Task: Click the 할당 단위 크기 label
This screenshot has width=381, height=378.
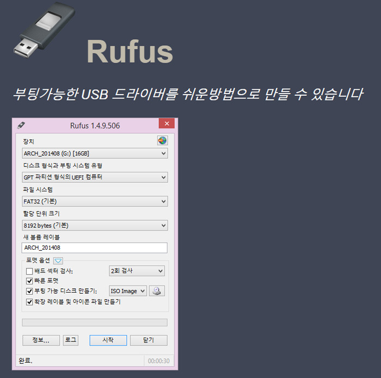Action: (41, 214)
